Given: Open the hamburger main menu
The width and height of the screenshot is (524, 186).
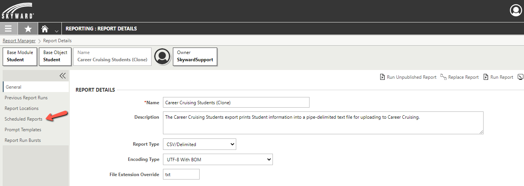Looking at the screenshot, I should (x=8, y=29).
